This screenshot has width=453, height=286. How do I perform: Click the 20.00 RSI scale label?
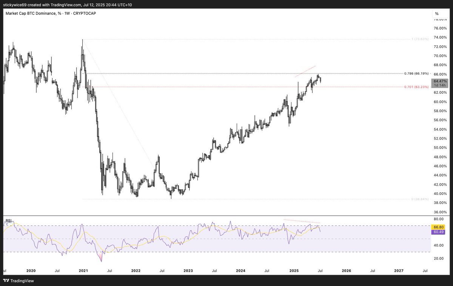coord(438,259)
